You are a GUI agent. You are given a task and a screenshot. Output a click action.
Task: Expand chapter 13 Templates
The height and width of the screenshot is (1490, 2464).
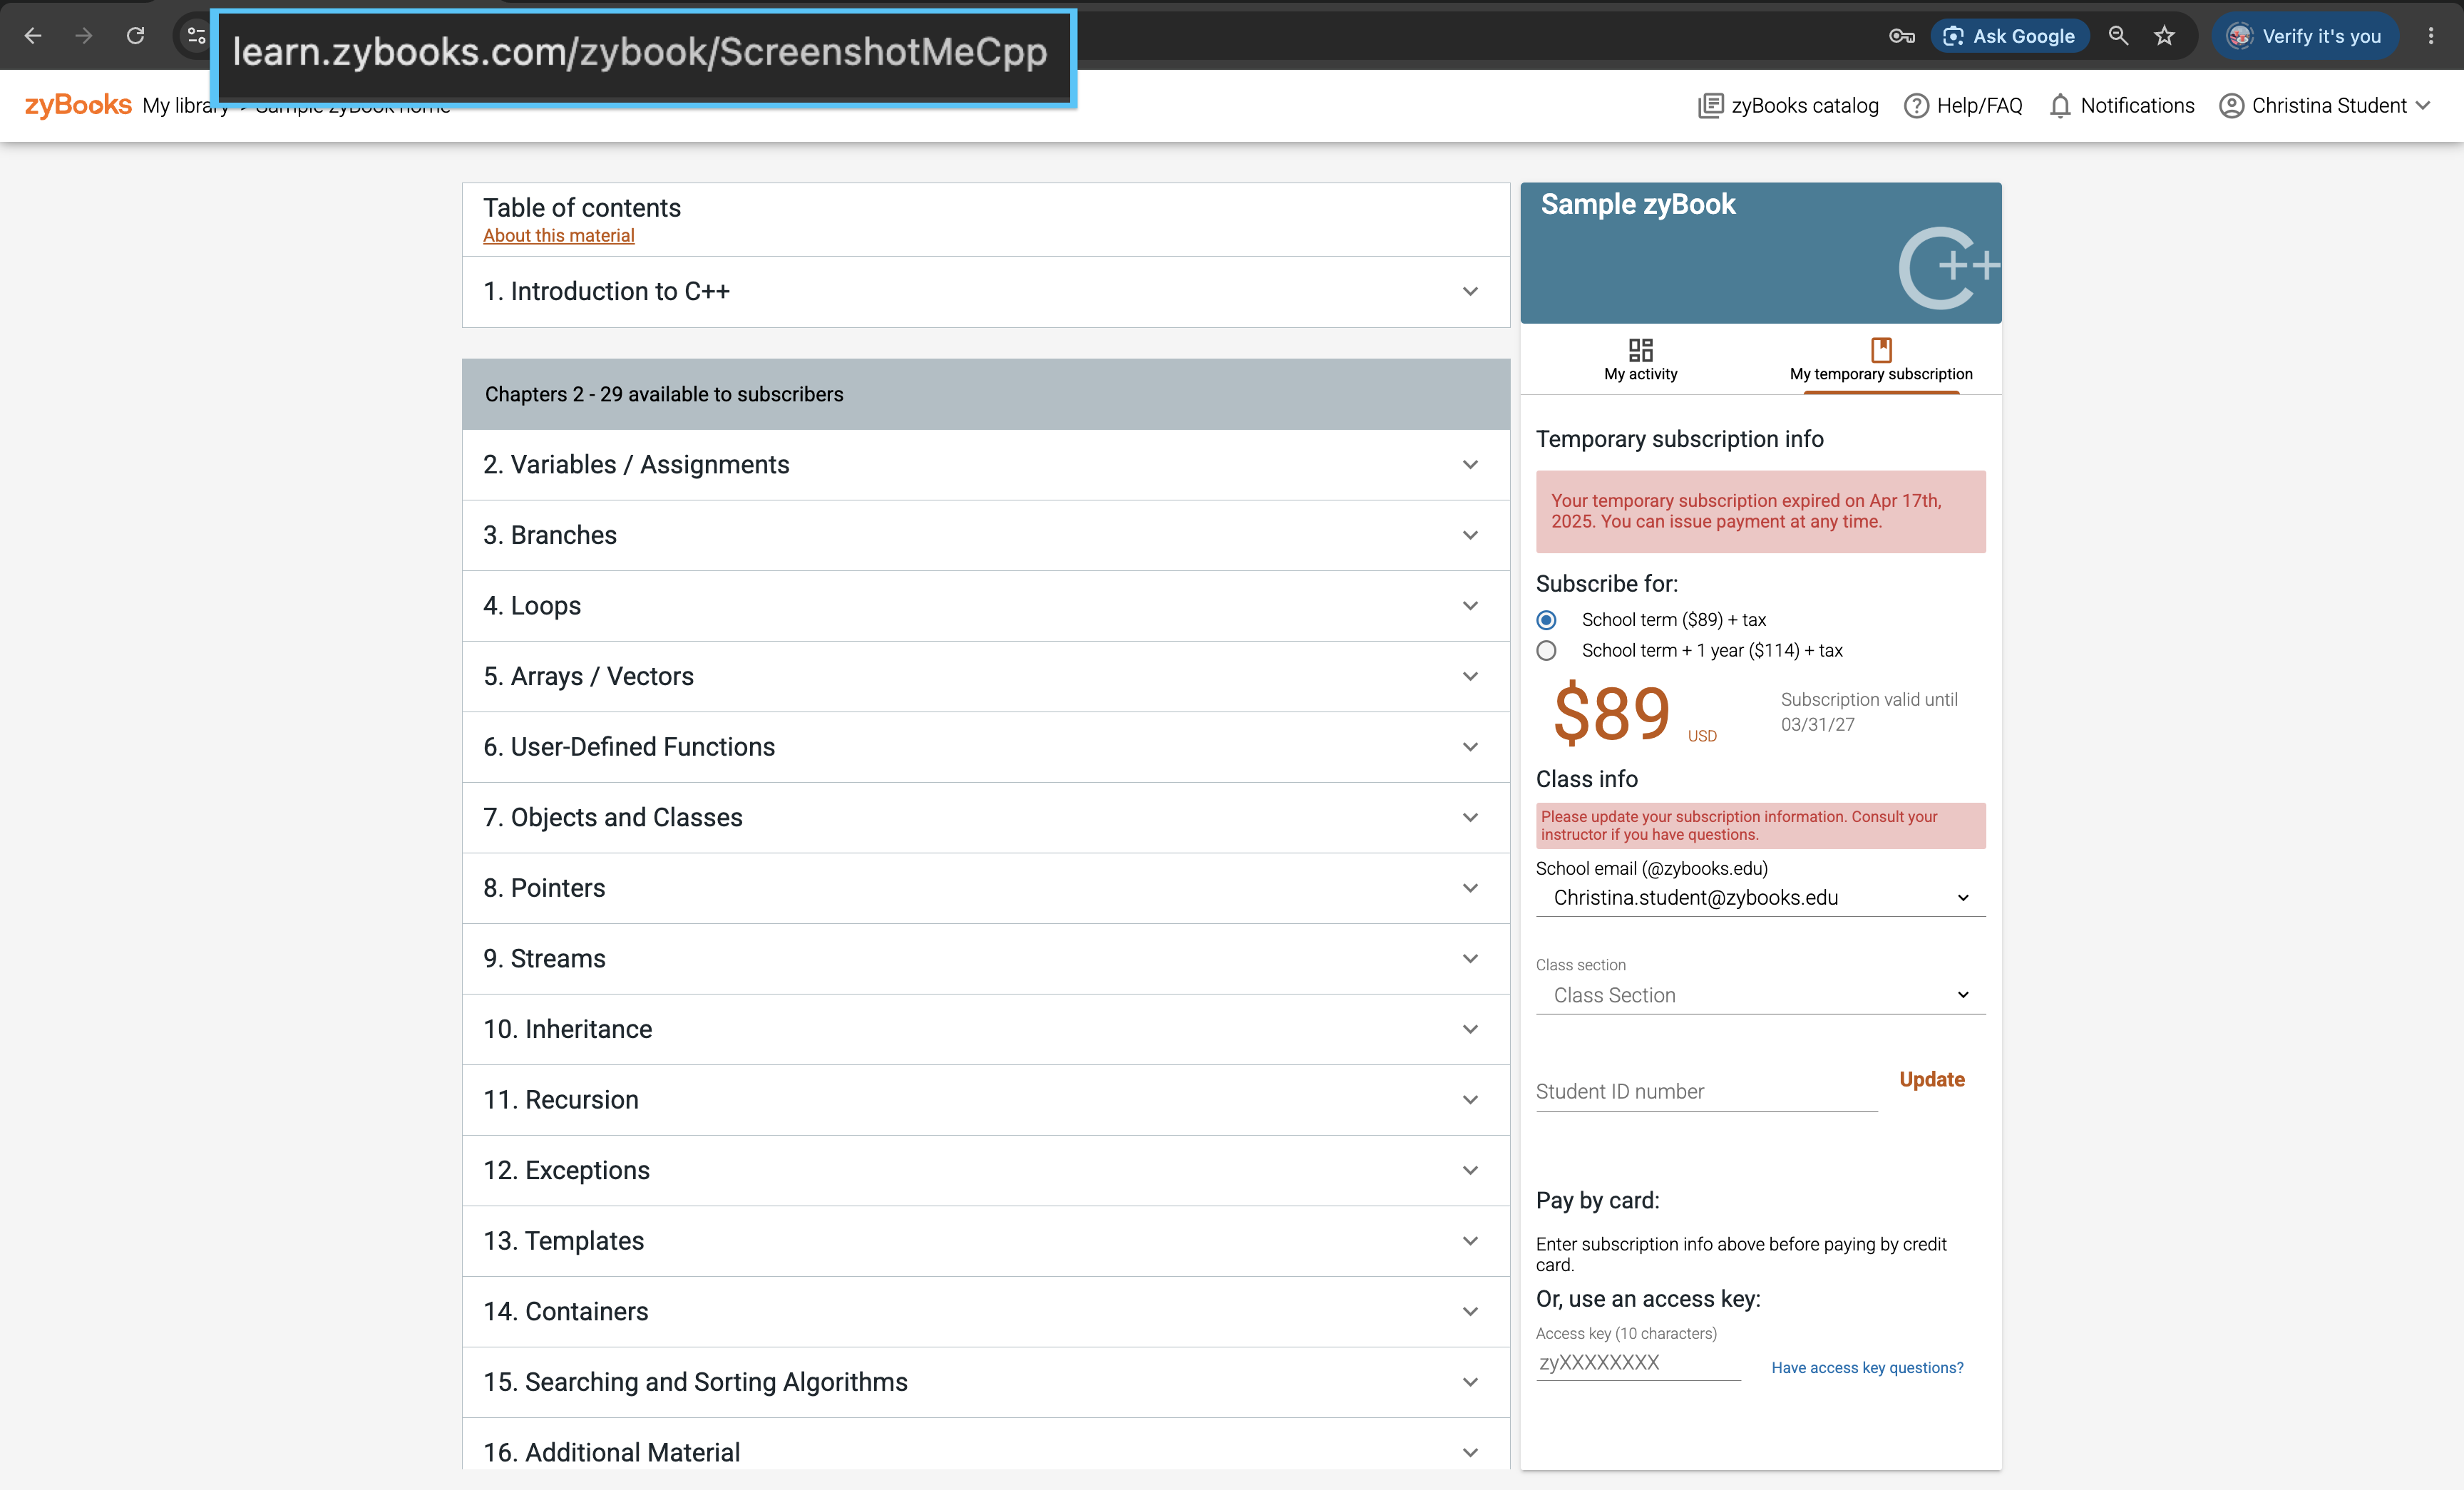pyautogui.click(x=986, y=1241)
